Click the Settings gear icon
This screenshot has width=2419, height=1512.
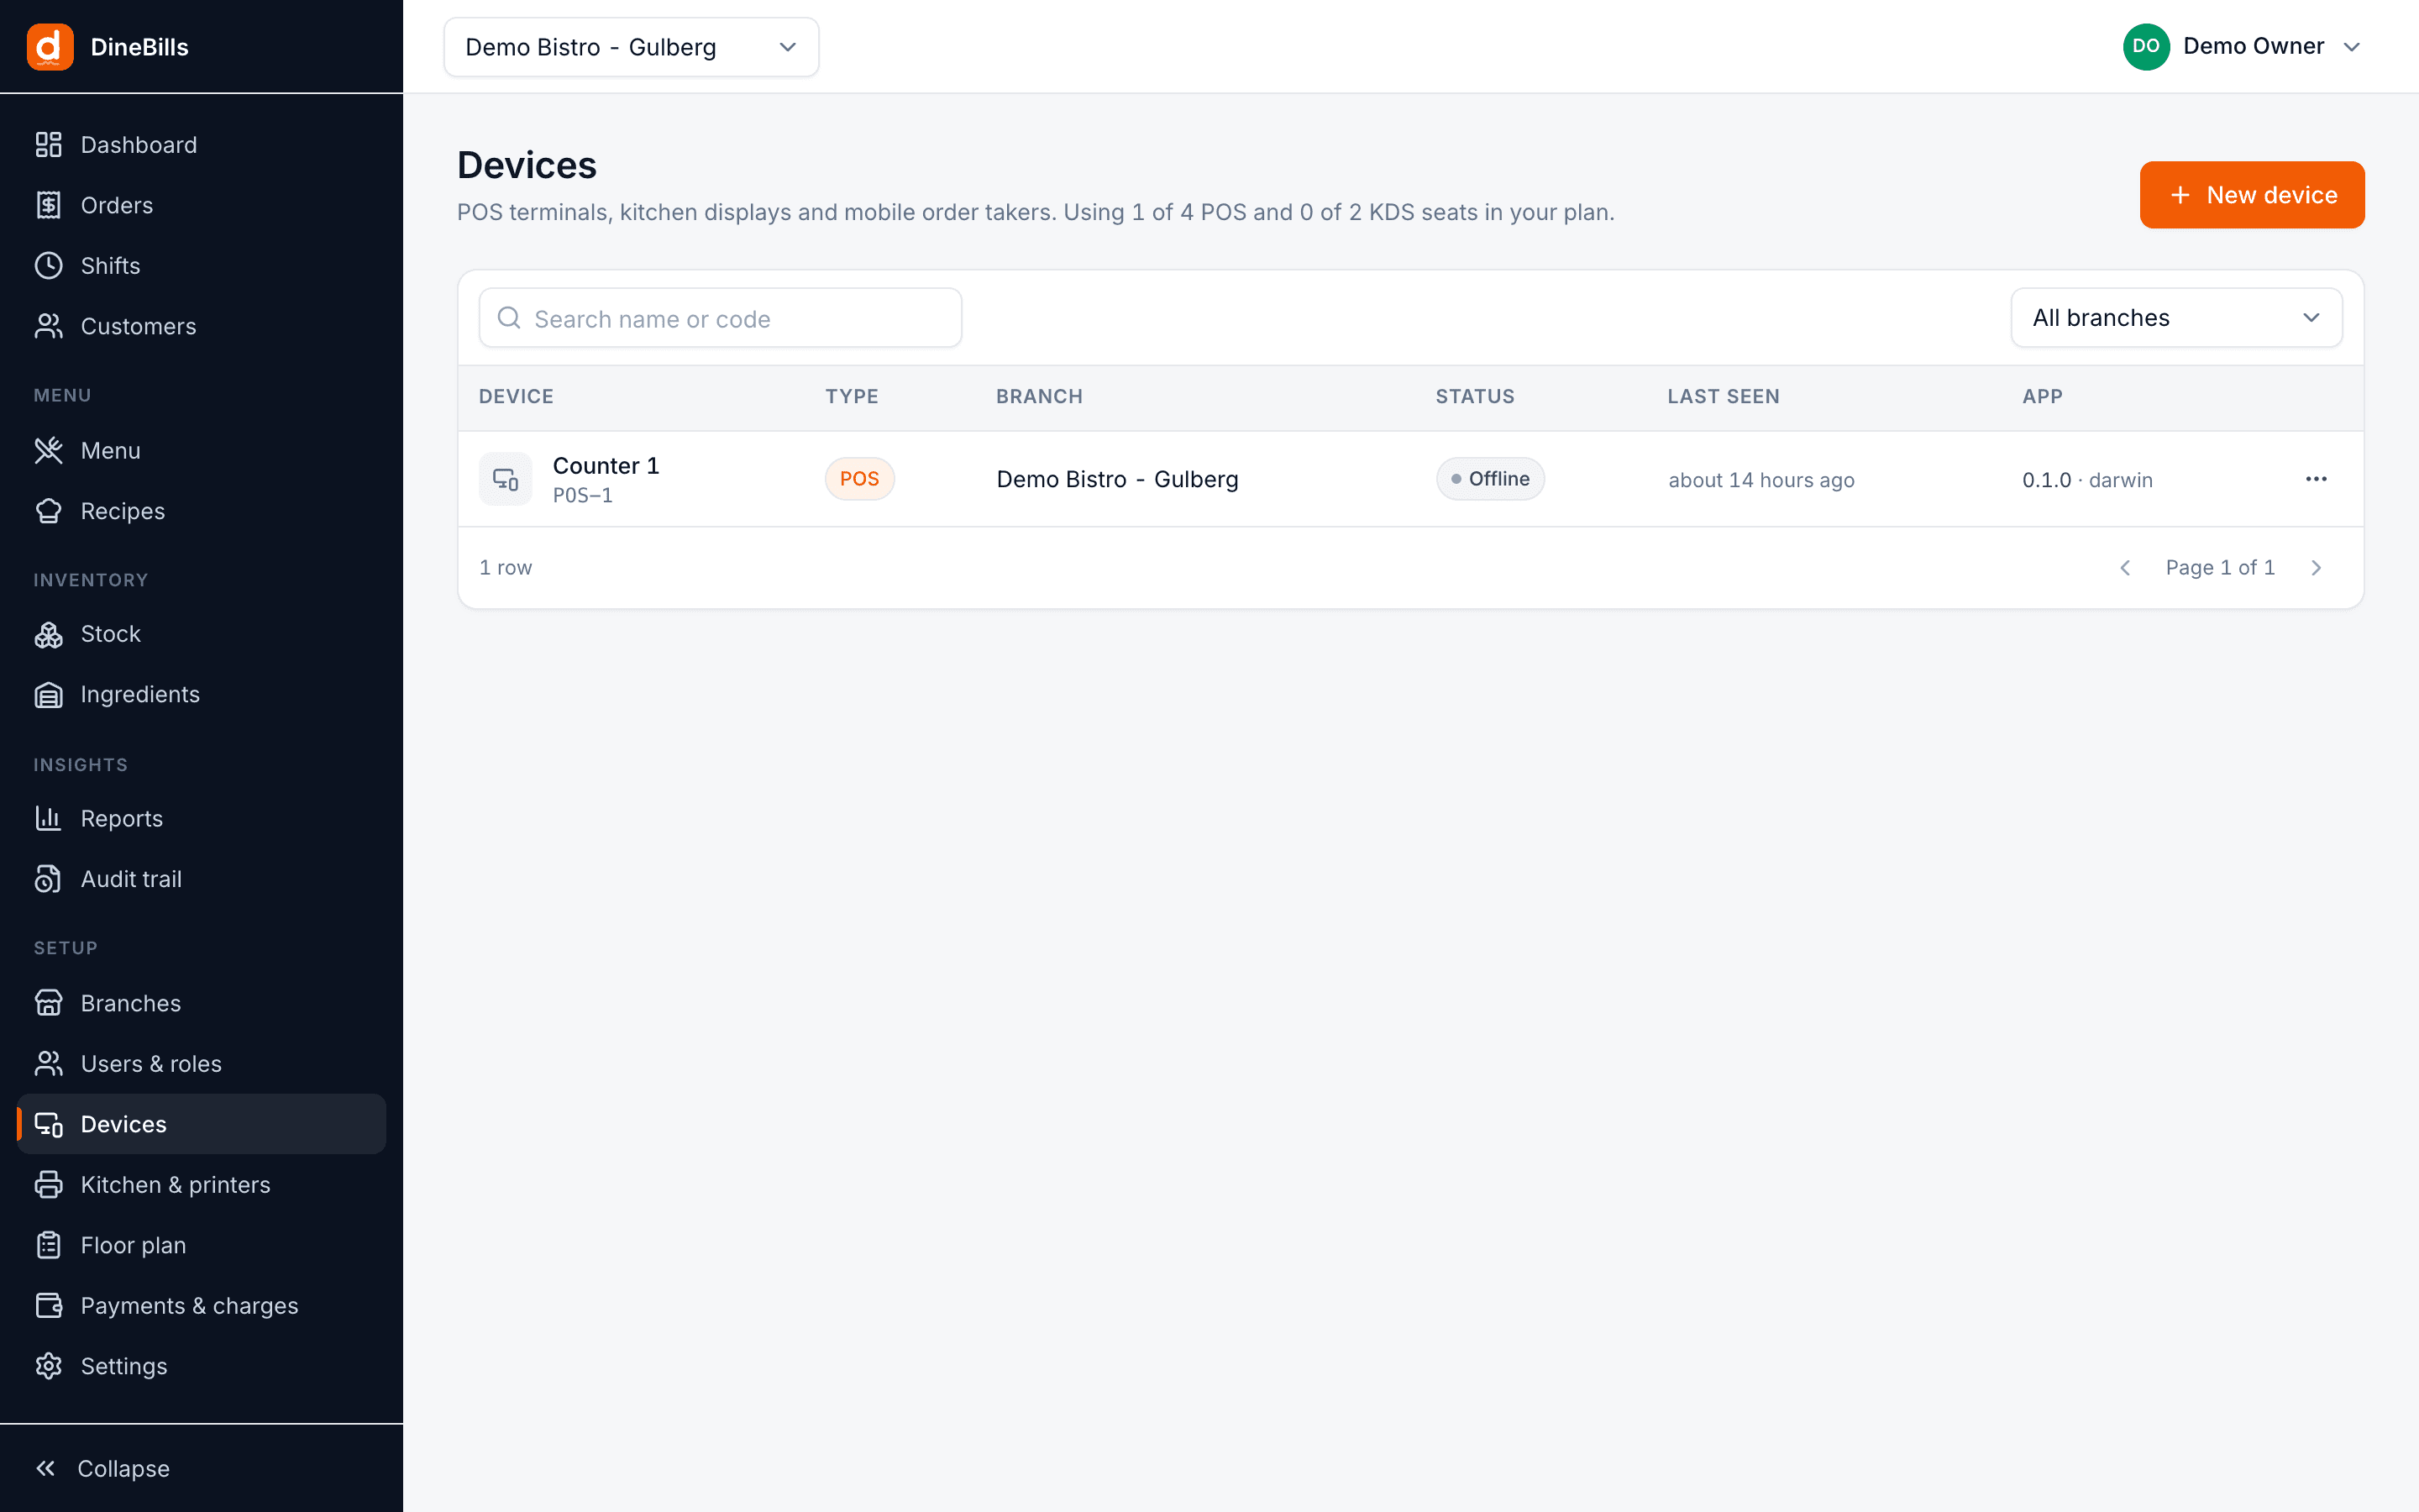[x=49, y=1366]
